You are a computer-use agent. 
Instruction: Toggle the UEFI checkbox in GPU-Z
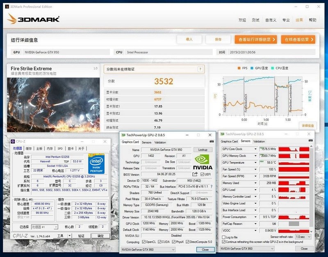(202, 174)
